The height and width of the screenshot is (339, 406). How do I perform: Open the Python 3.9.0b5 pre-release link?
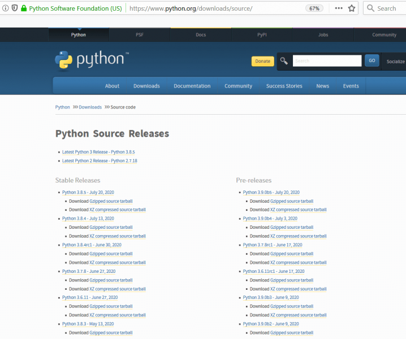(x=271, y=193)
